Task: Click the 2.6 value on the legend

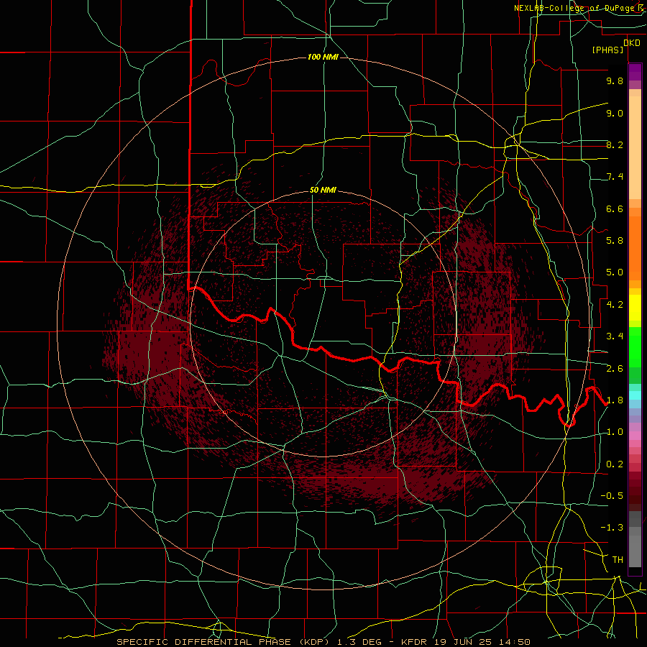Action: [615, 369]
